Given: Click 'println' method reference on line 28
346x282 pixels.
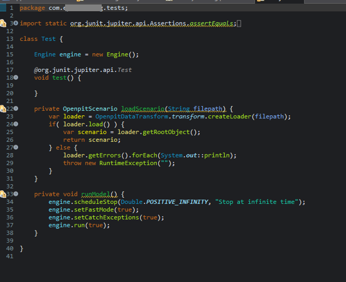Looking at the screenshot, I should [217, 156].
